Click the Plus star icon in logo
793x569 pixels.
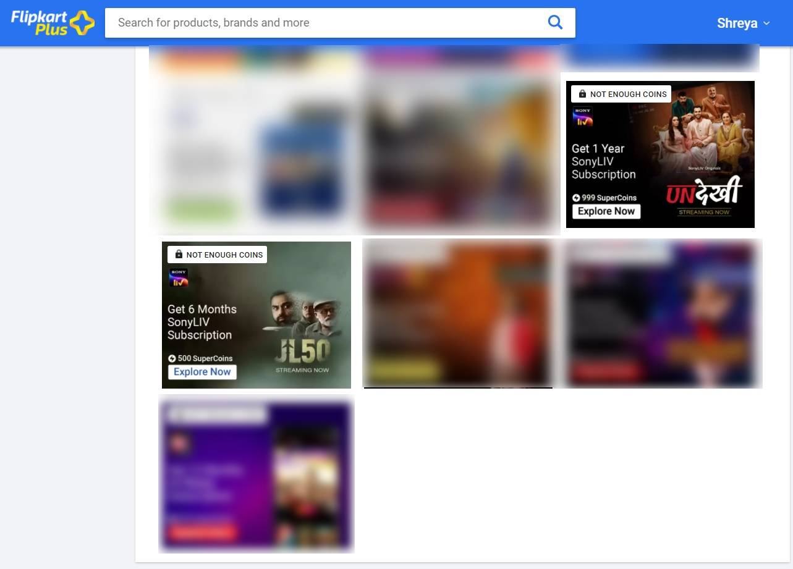tap(82, 23)
